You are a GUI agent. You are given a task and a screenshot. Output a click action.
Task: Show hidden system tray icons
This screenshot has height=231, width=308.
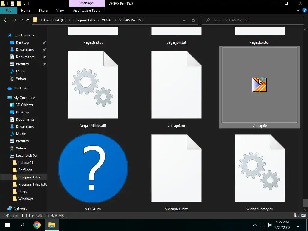point(254,225)
